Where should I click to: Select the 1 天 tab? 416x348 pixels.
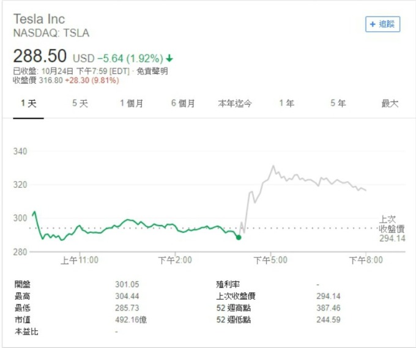click(x=29, y=104)
